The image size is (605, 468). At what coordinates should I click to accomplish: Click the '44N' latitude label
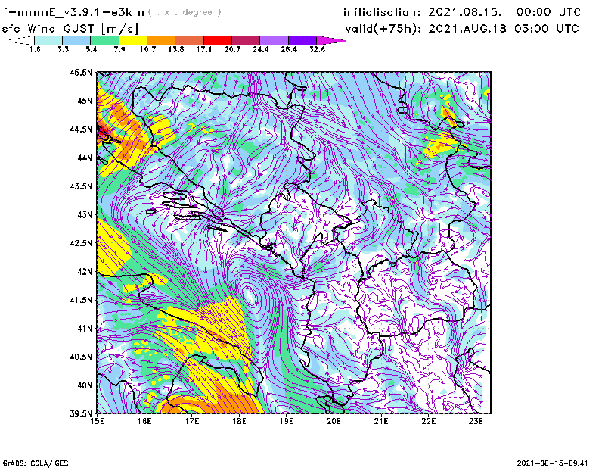[x=85, y=158]
